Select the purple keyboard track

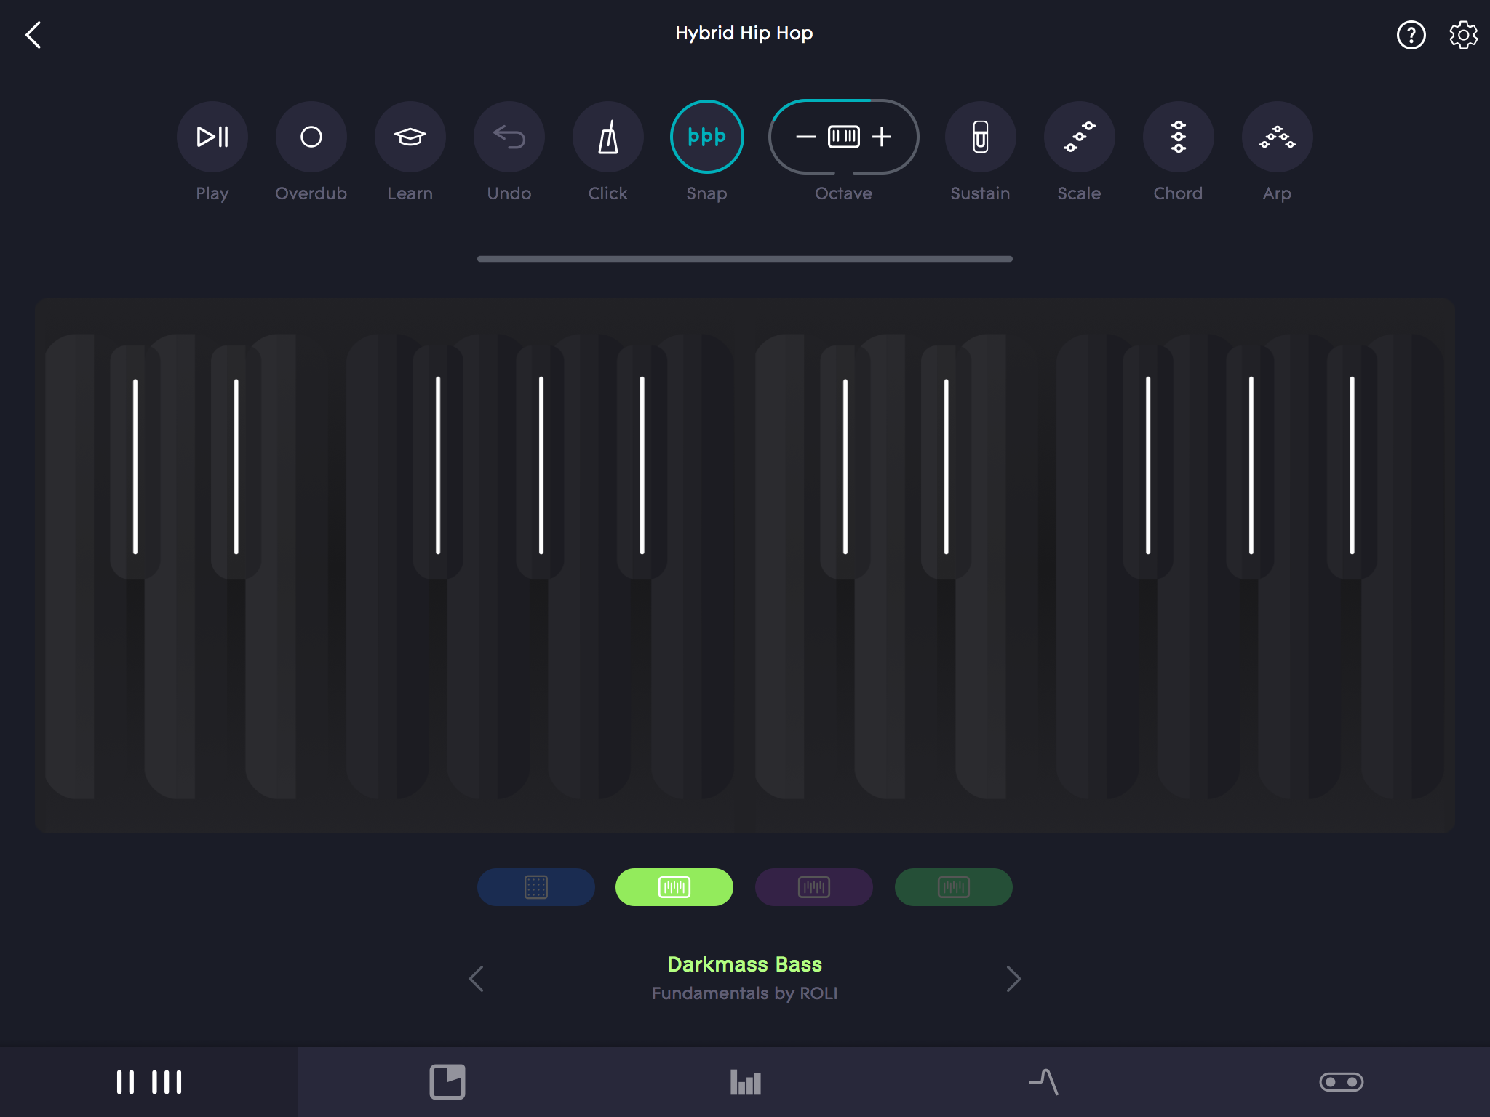point(813,887)
